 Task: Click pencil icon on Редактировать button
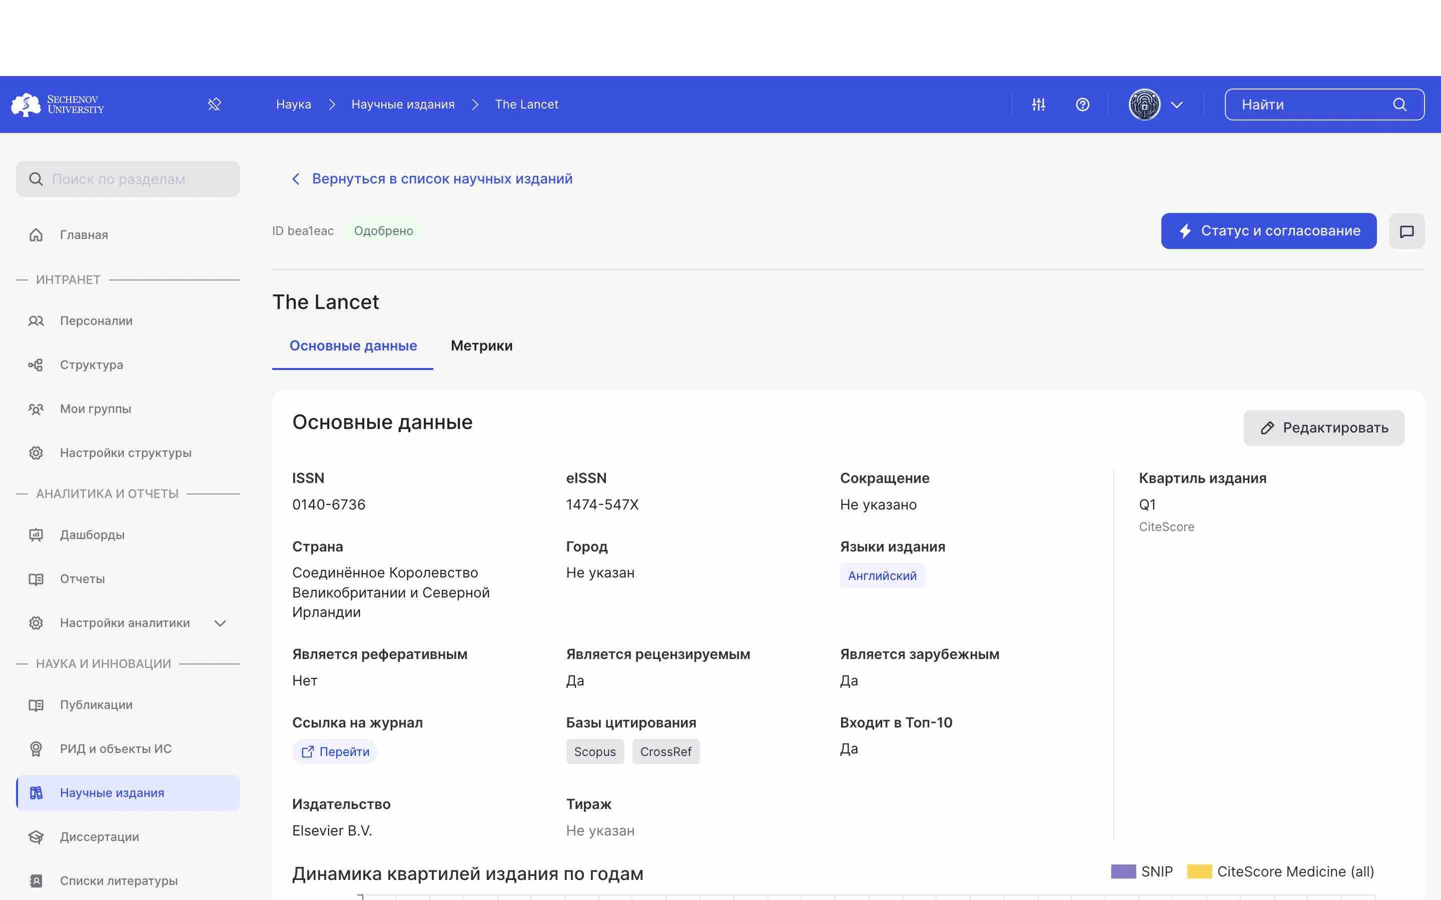coord(1267,428)
